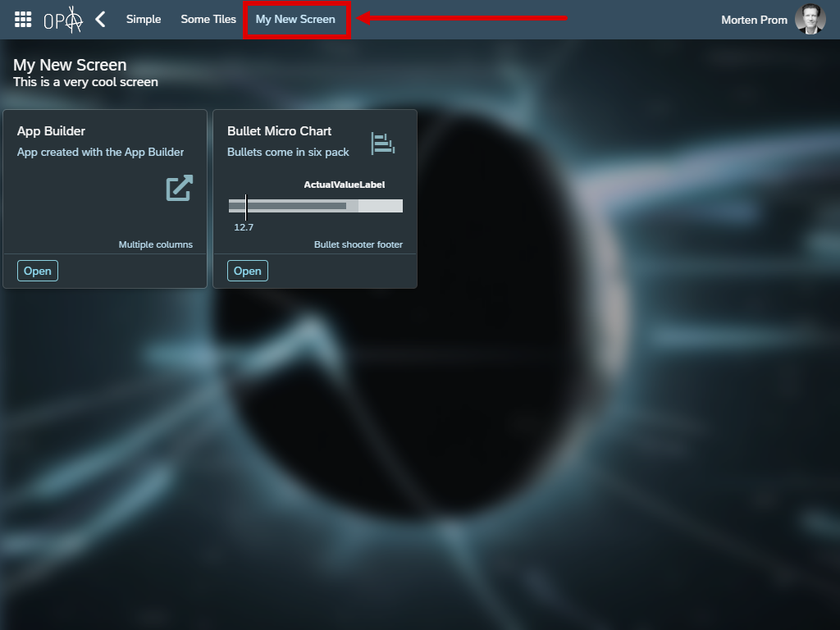Screen dimensions: 840x630
Task: Click the Bullet shooter footer text
Action: (358, 244)
